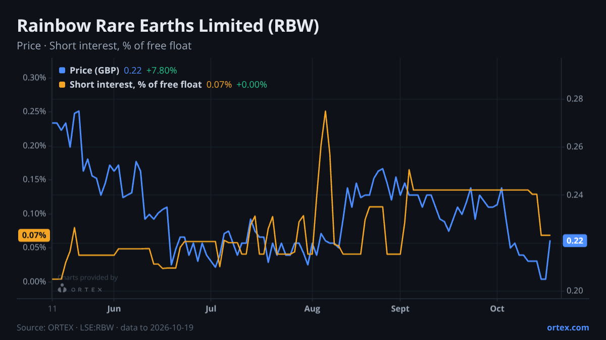Click the Jun x-axis label
Image resolution: width=606 pixels, height=340 pixels.
[x=114, y=308]
